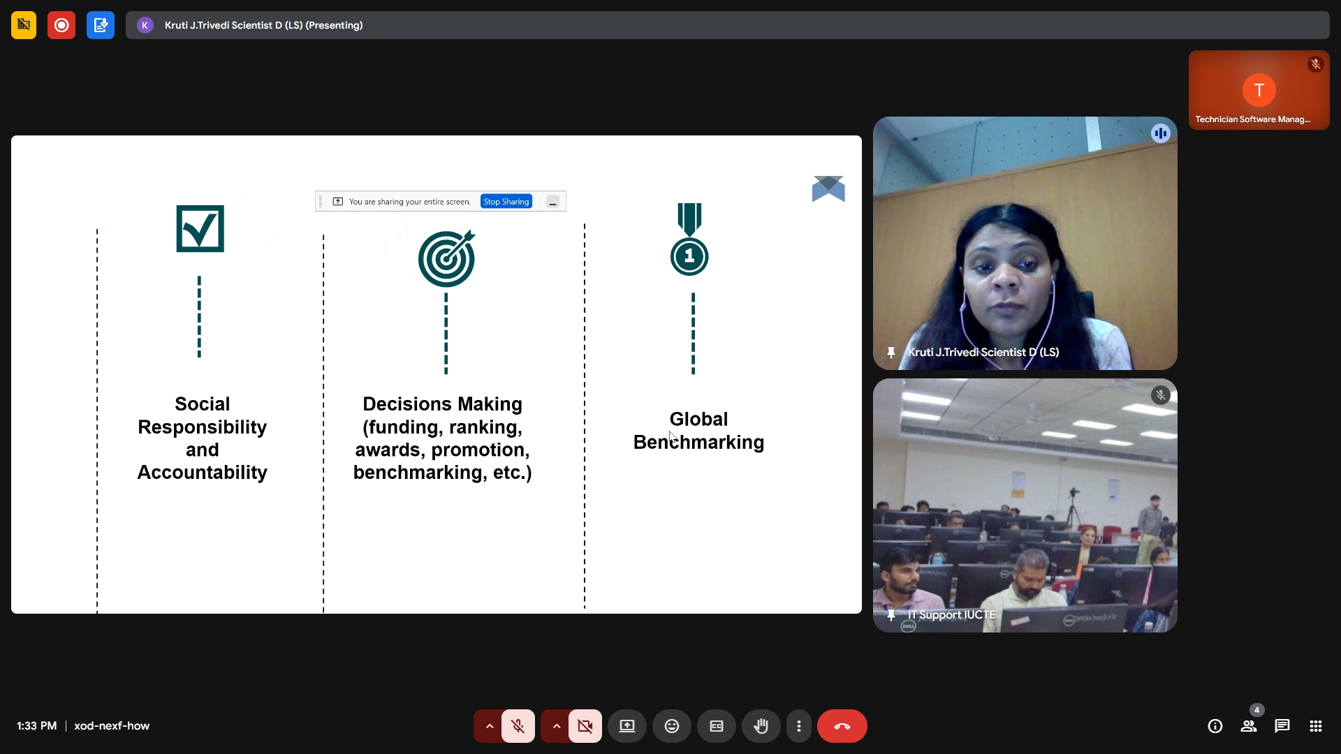Select Technician Software Manager tile
This screenshot has height=754, width=1341.
(x=1259, y=90)
